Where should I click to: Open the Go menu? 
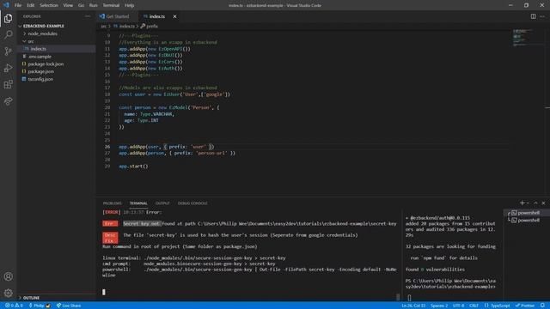81,5
